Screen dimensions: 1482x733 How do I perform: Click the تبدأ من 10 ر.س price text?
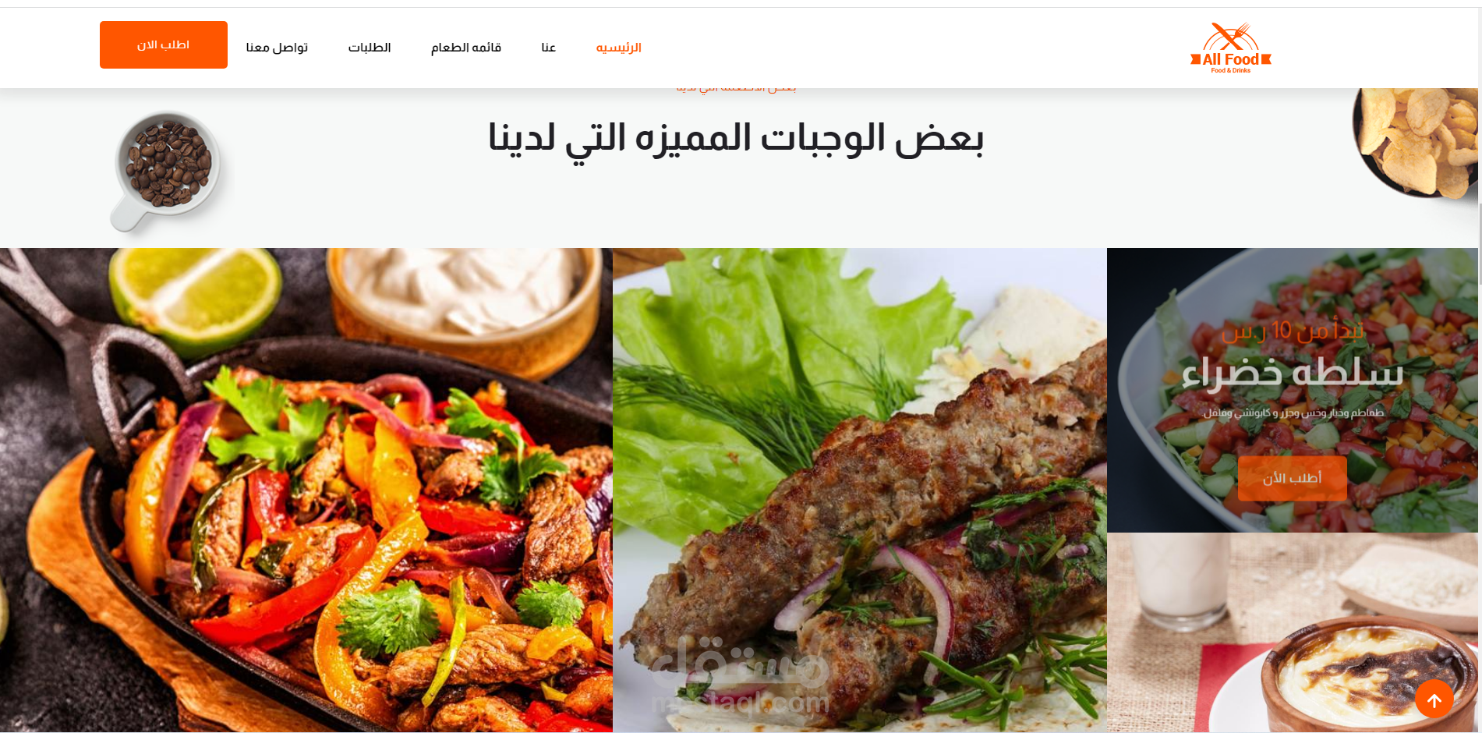tap(1293, 331)
